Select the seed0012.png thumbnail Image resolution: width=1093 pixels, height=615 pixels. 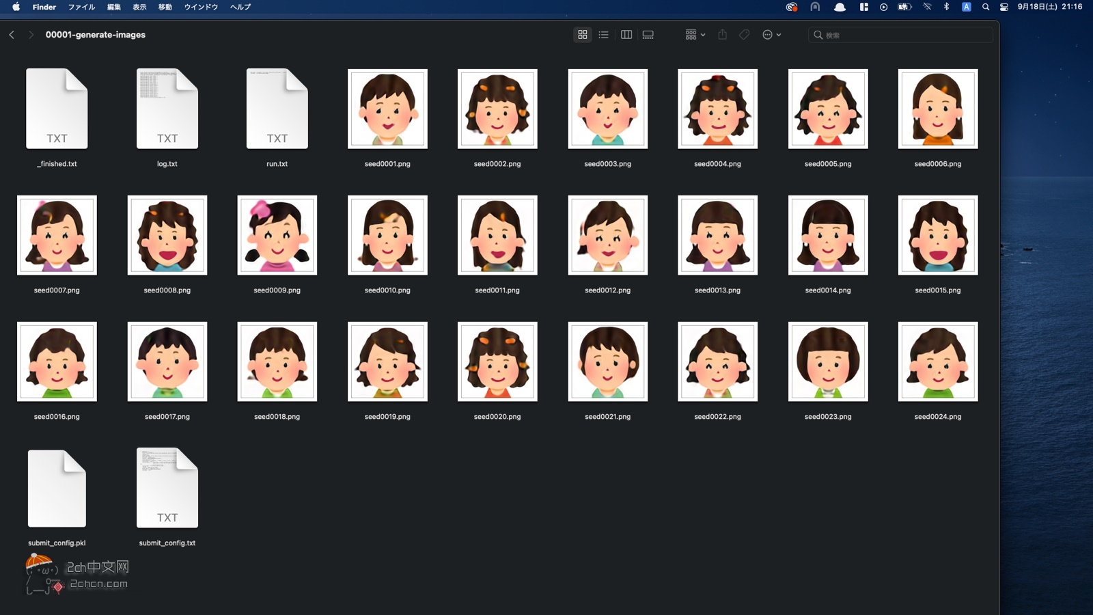coord(608,235)
